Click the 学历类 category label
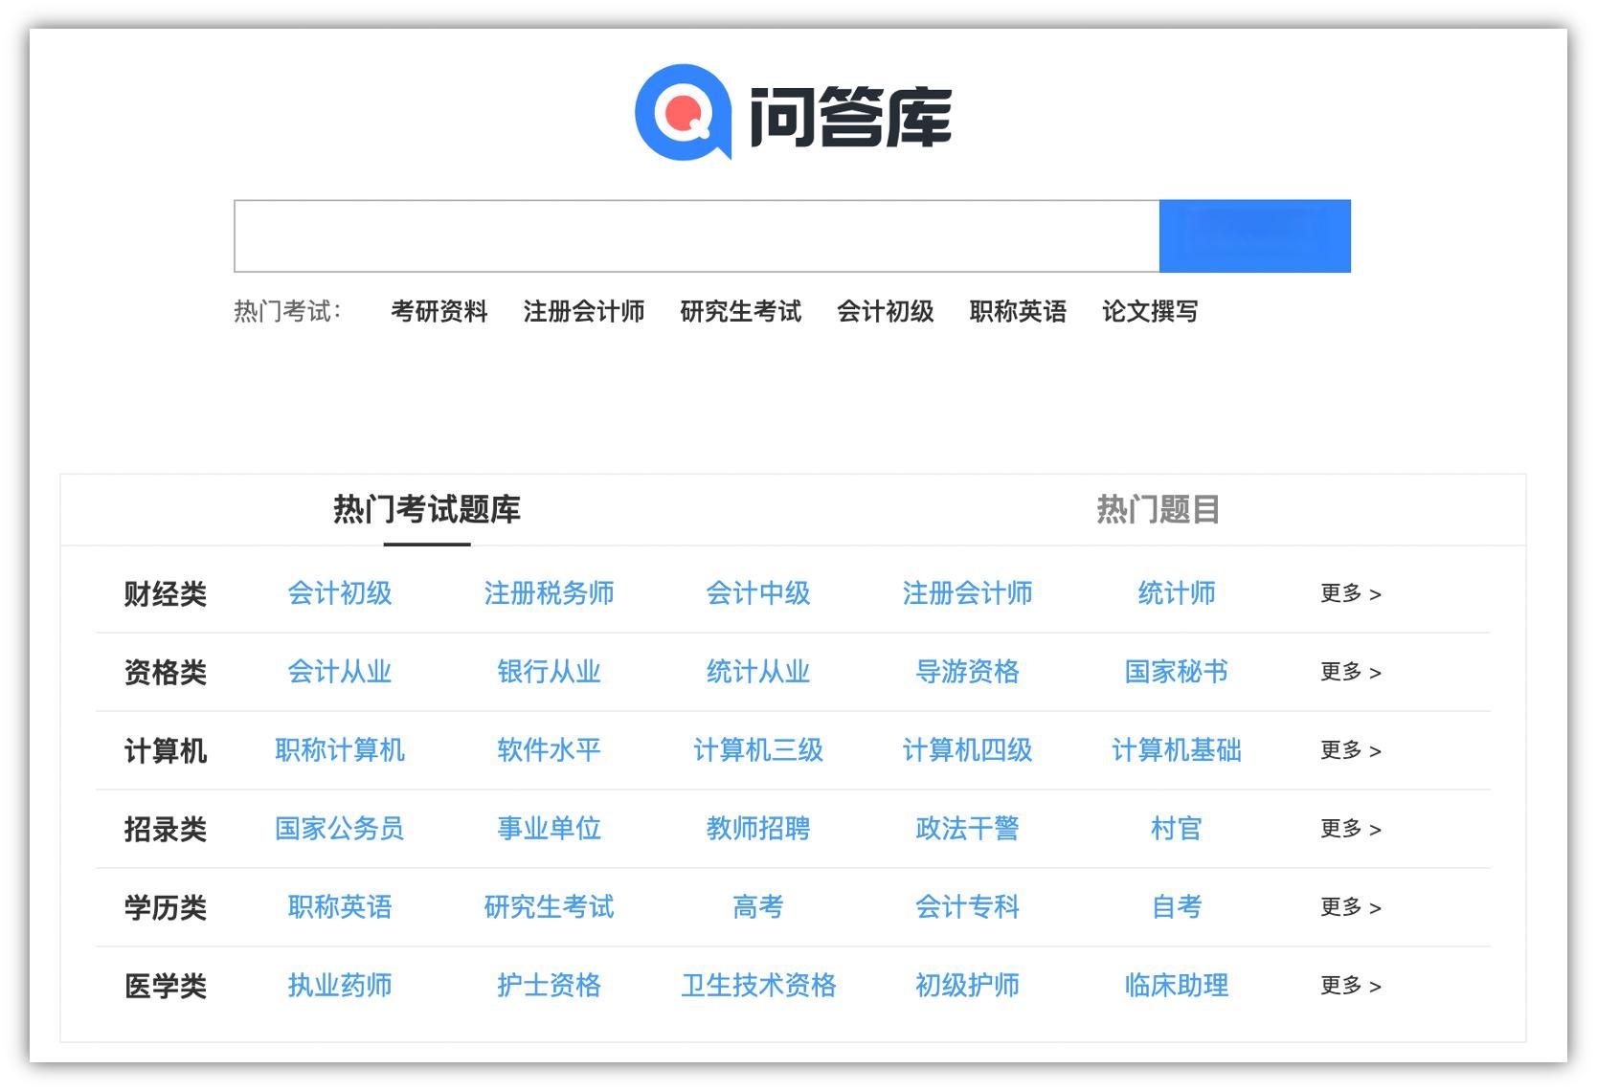The image size is (1597, 1091). (166, 908)
